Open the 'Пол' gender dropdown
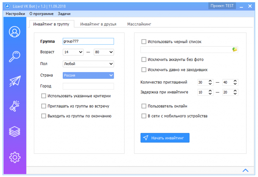 [x=88, y=64]
